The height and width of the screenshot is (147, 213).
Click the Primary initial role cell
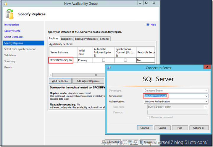85,60
